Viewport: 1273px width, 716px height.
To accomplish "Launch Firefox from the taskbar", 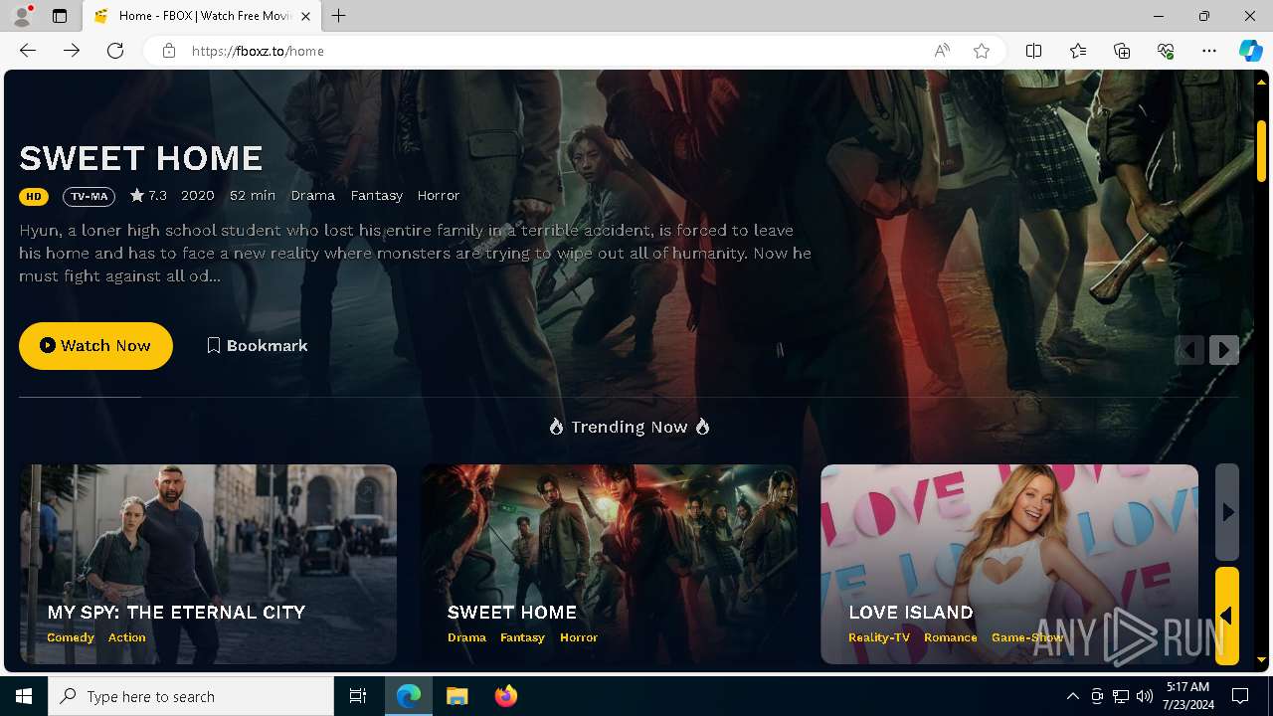I will [x=505, y=696].
